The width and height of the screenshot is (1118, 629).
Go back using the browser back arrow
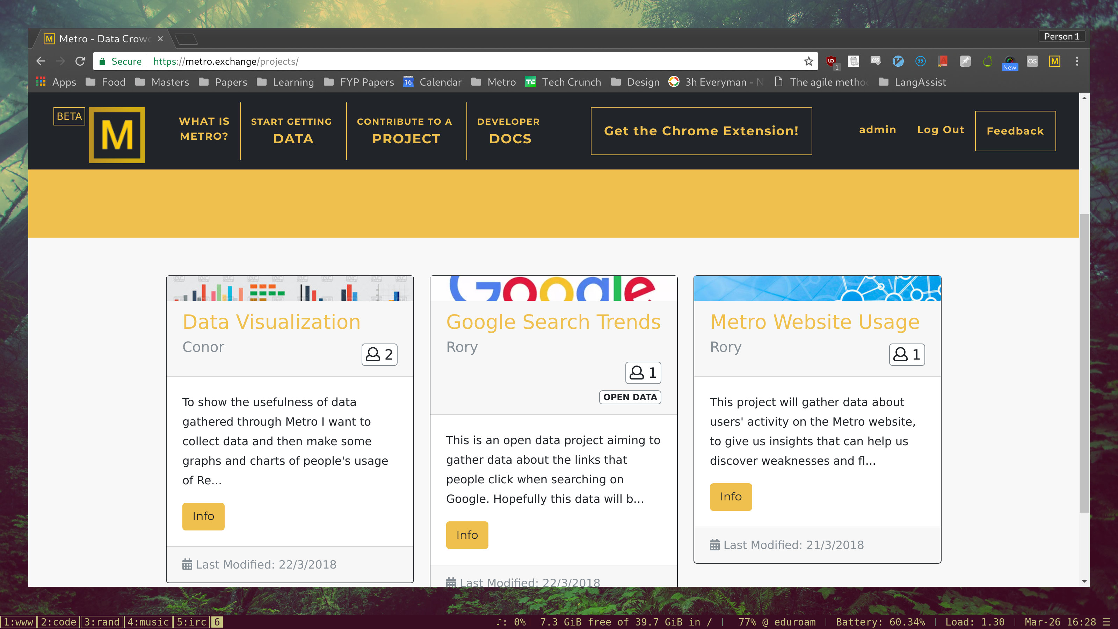click(x=41, y=61)
